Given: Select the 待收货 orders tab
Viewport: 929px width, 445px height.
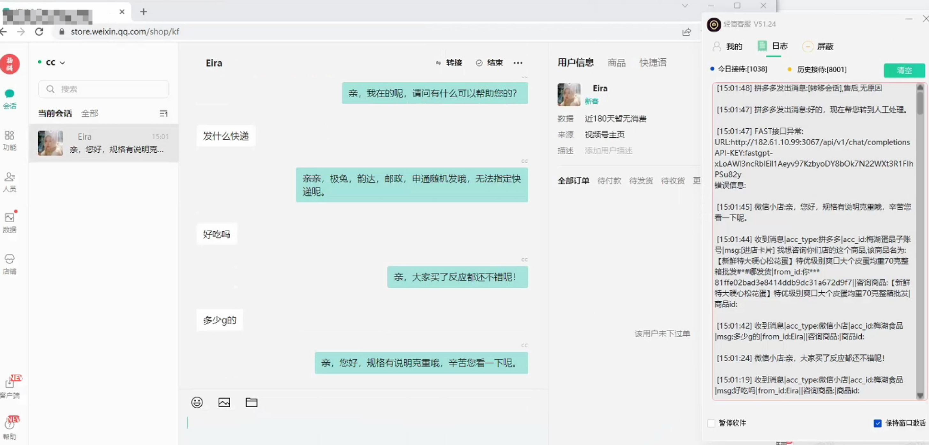Looking at the screenshot, I should pyautogui.click(x=673, y=180).
